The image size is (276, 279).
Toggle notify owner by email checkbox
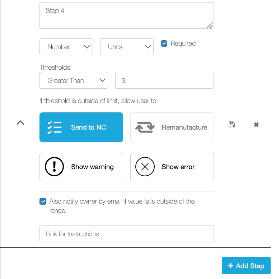click(x=43, y=201)
